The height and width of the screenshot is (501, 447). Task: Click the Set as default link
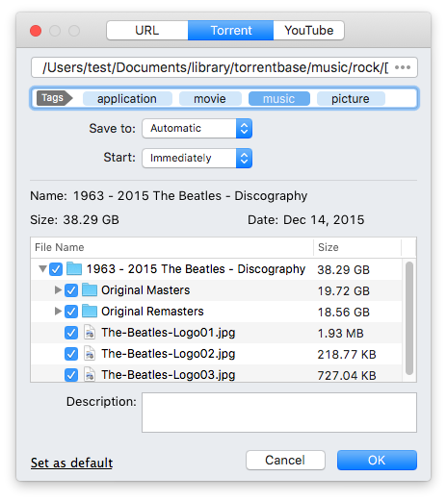coord(71,463)
